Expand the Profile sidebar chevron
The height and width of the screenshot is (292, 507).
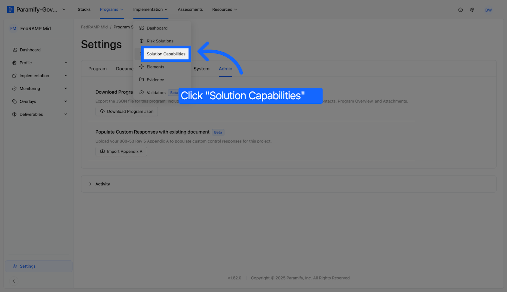click(66, 63)
